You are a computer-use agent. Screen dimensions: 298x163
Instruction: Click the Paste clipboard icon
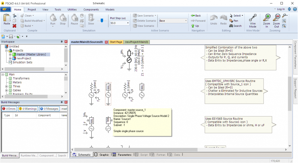[x=6, y=20]
